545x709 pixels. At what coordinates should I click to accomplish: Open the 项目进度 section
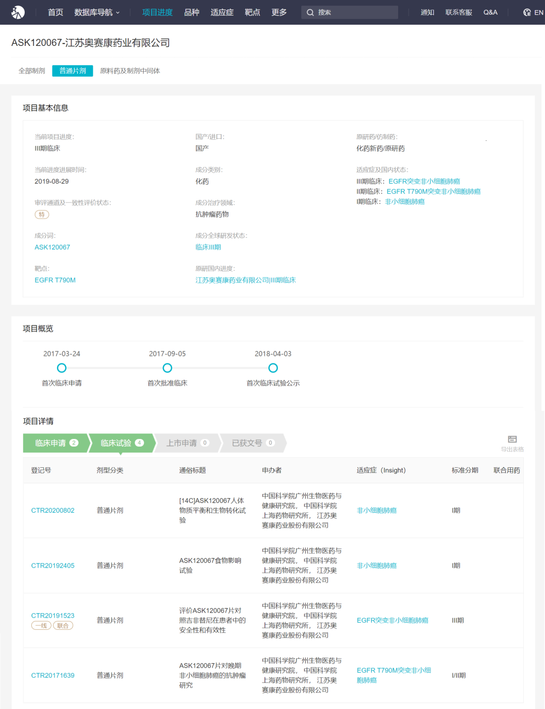157,13
